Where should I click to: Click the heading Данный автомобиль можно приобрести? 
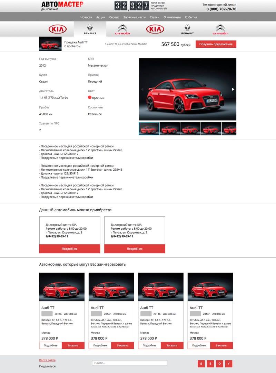75,210
